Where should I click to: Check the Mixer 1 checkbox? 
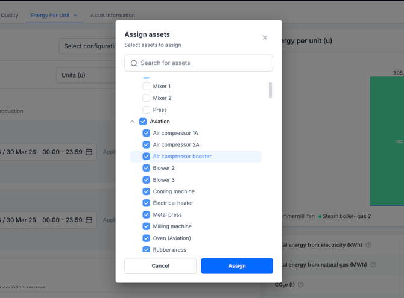[146, 87]
